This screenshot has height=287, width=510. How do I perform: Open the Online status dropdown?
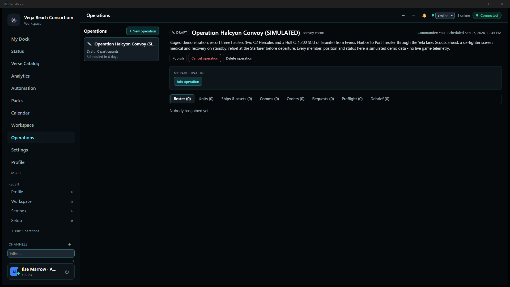point(445,15)
